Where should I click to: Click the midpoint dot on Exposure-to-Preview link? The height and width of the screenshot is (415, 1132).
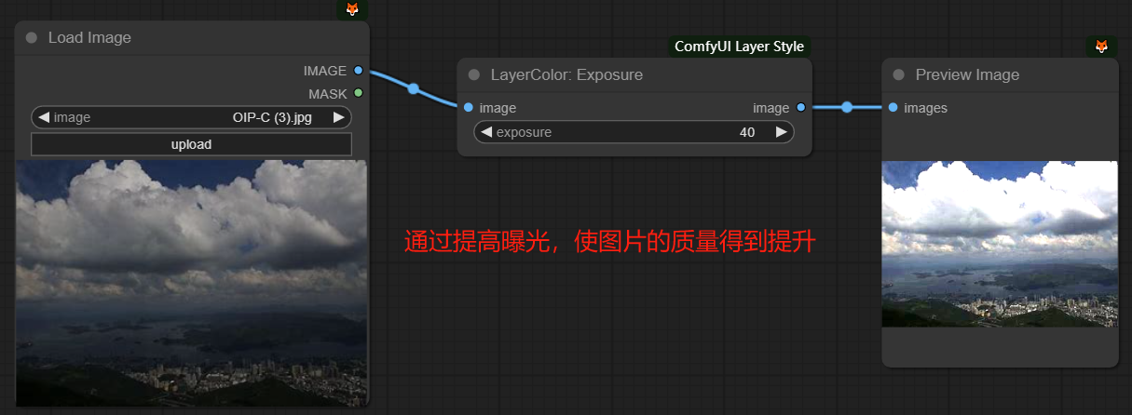846,108
